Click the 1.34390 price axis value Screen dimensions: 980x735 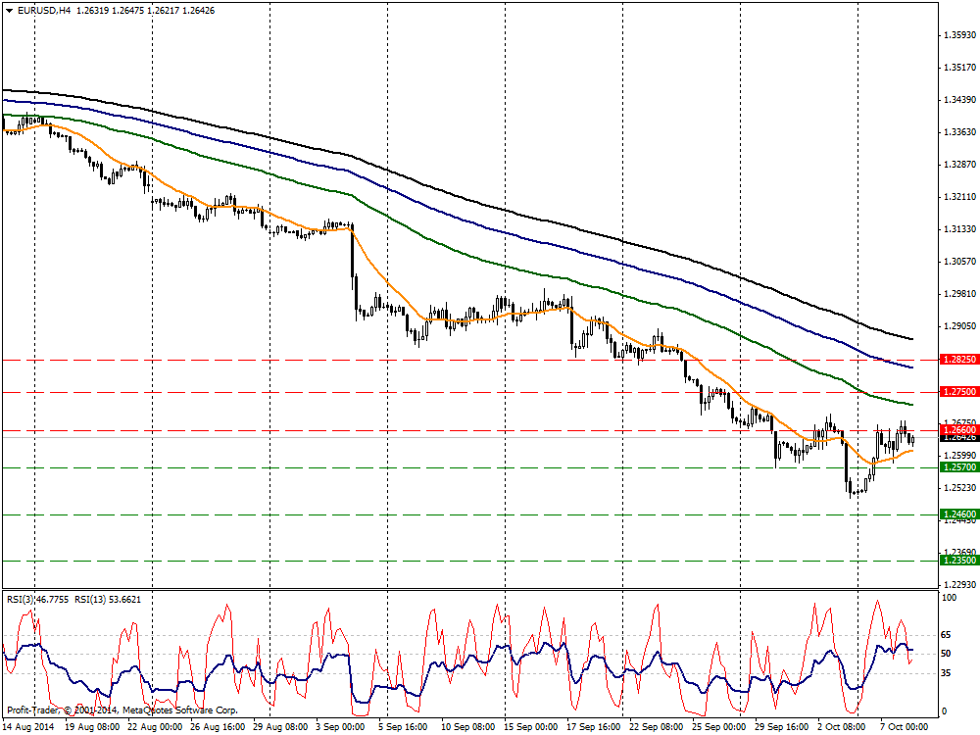pos(959,99)
